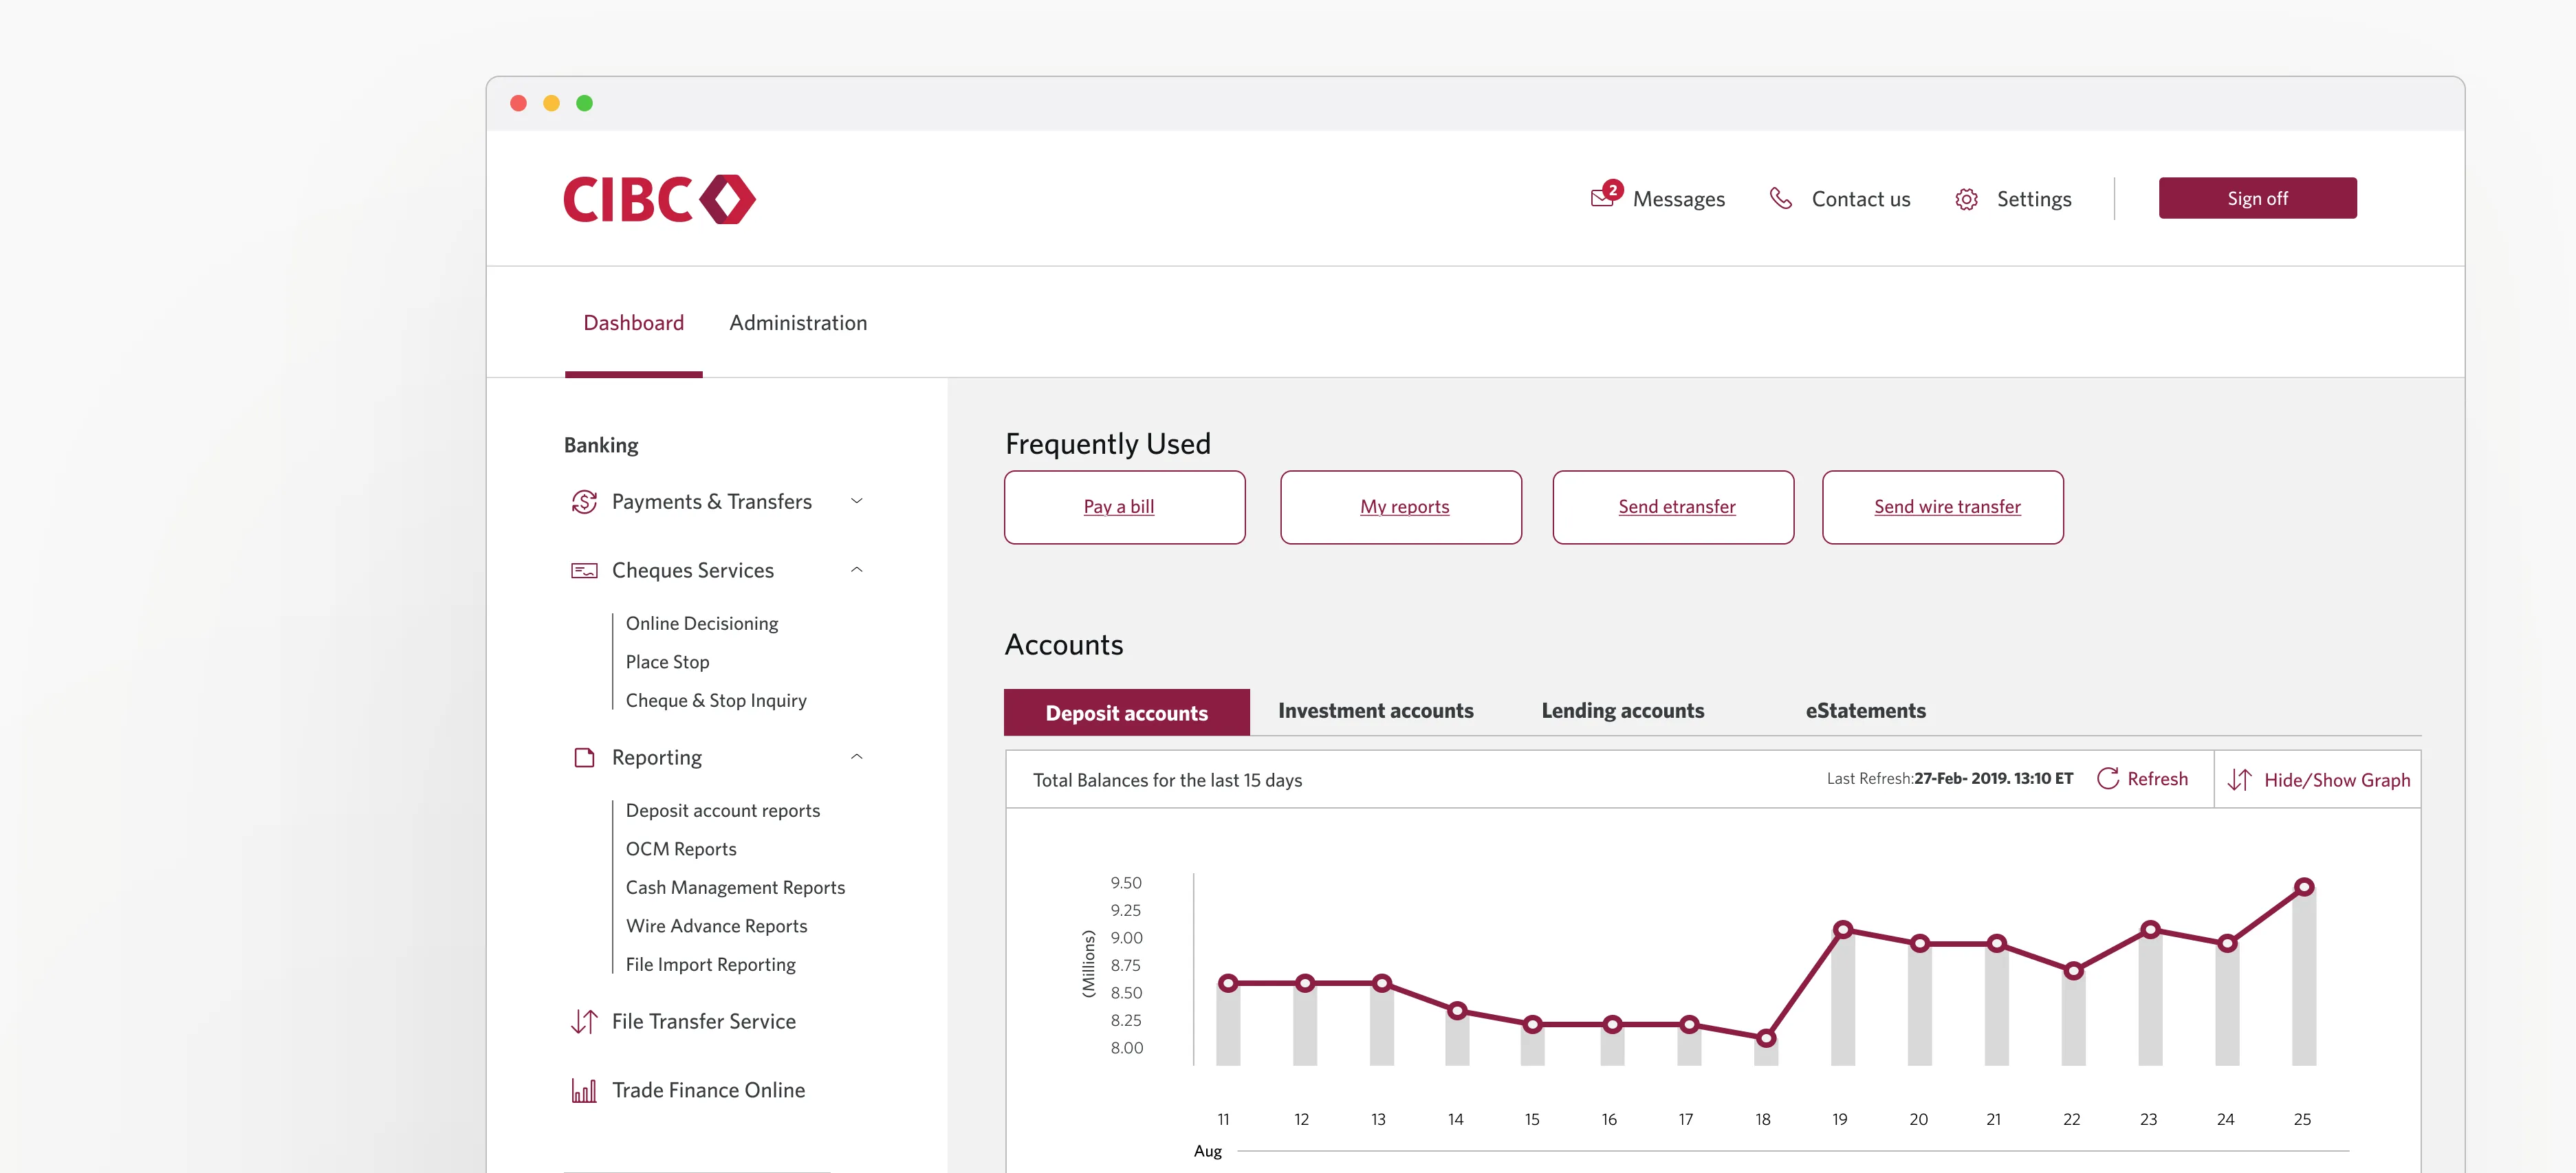
Task: Click the CIBC logo
Action: (x=659, y=199)
